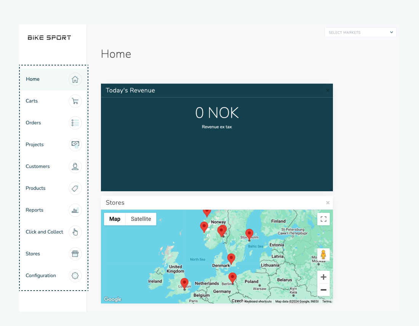Open the Select Markets dropdown

coord(360,32)
